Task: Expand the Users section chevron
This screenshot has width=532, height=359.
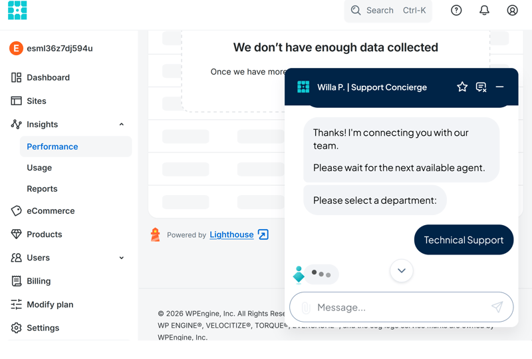Action: tap(122, 258)
